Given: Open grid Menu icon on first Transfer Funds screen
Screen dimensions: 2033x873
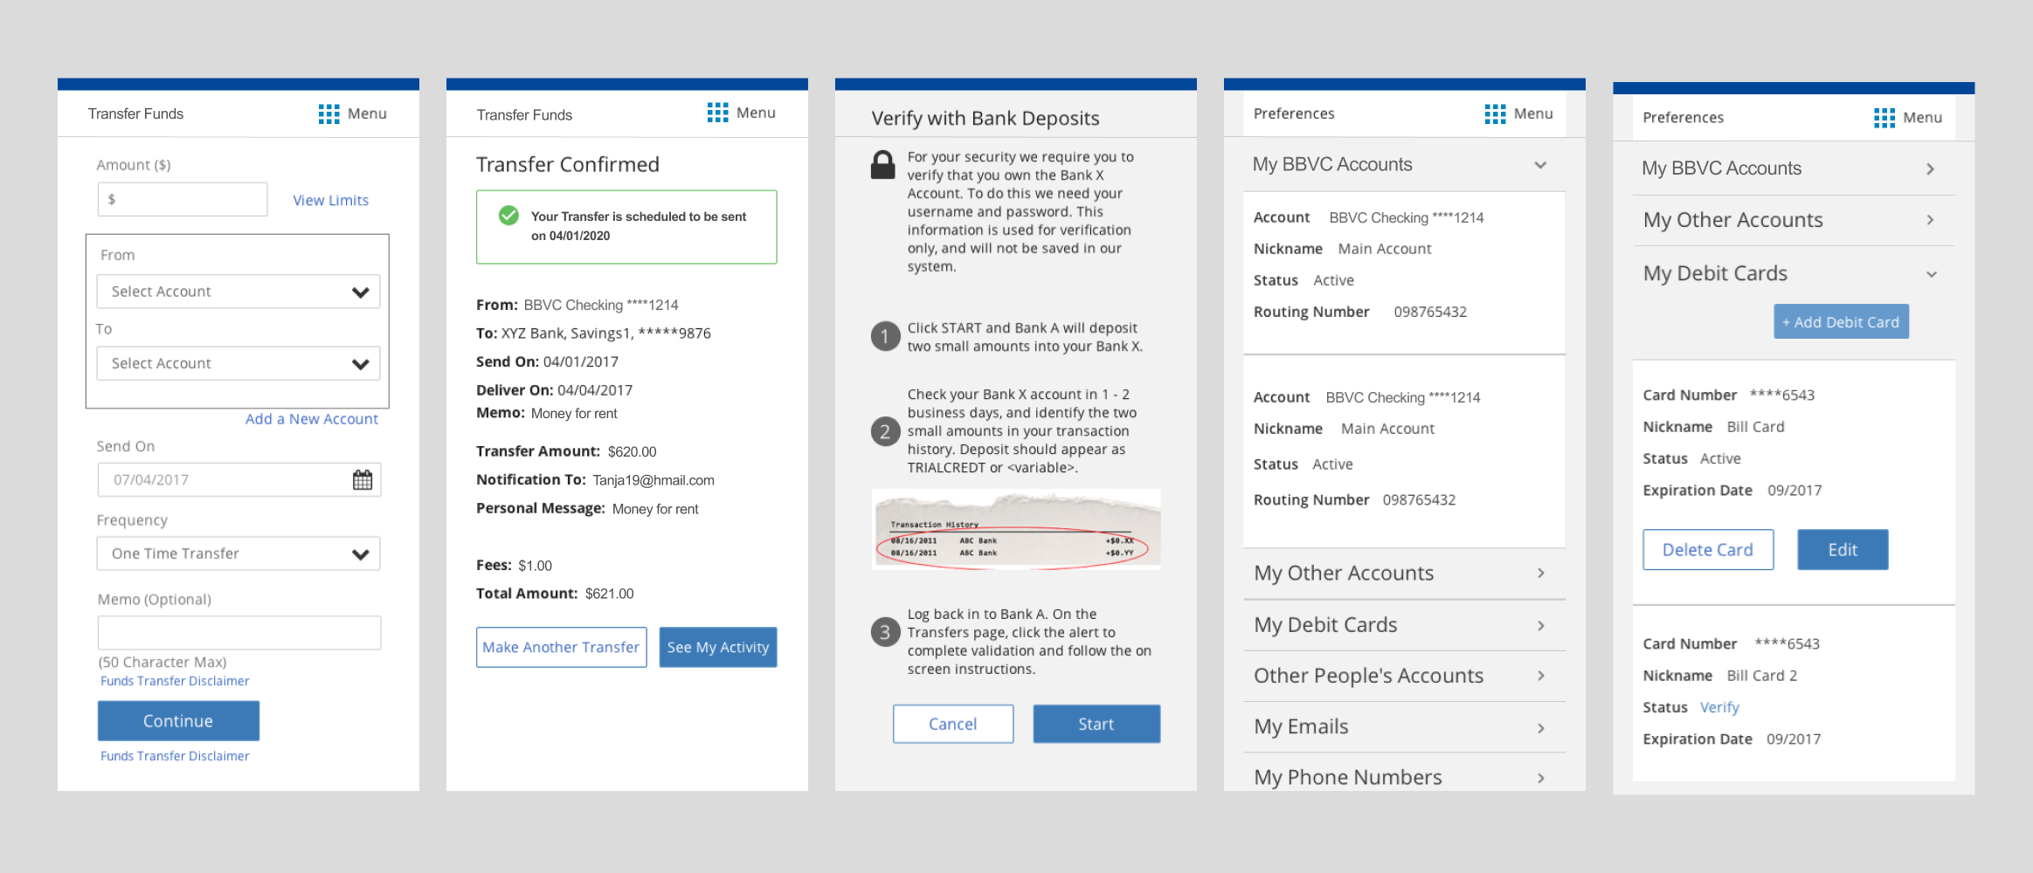Looking at the screenshot, I should (x=328, y=113).
